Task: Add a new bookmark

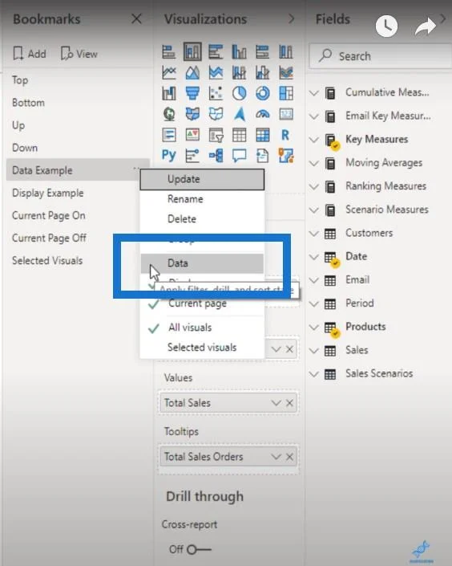Action: [30, 54]
